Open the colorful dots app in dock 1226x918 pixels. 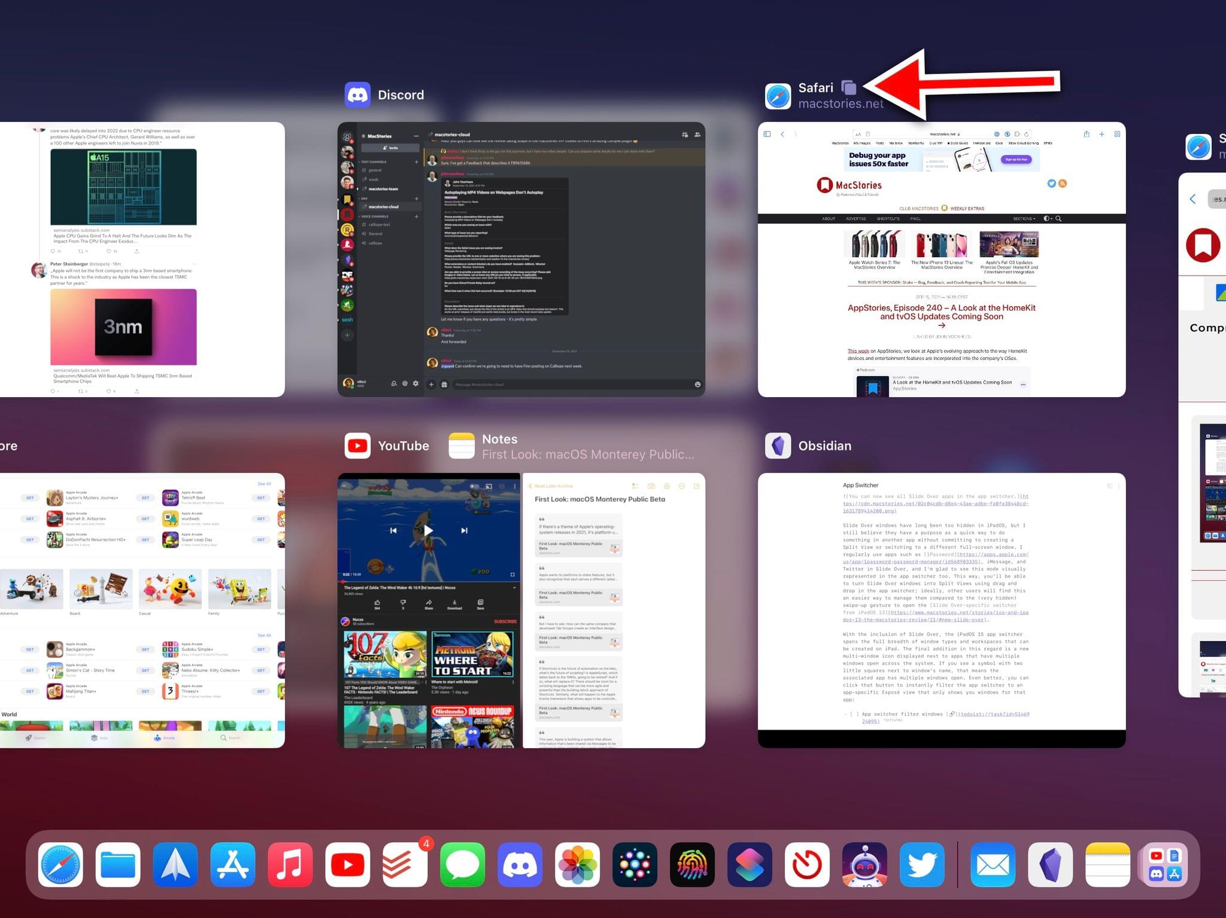click(x=635, y=864)
